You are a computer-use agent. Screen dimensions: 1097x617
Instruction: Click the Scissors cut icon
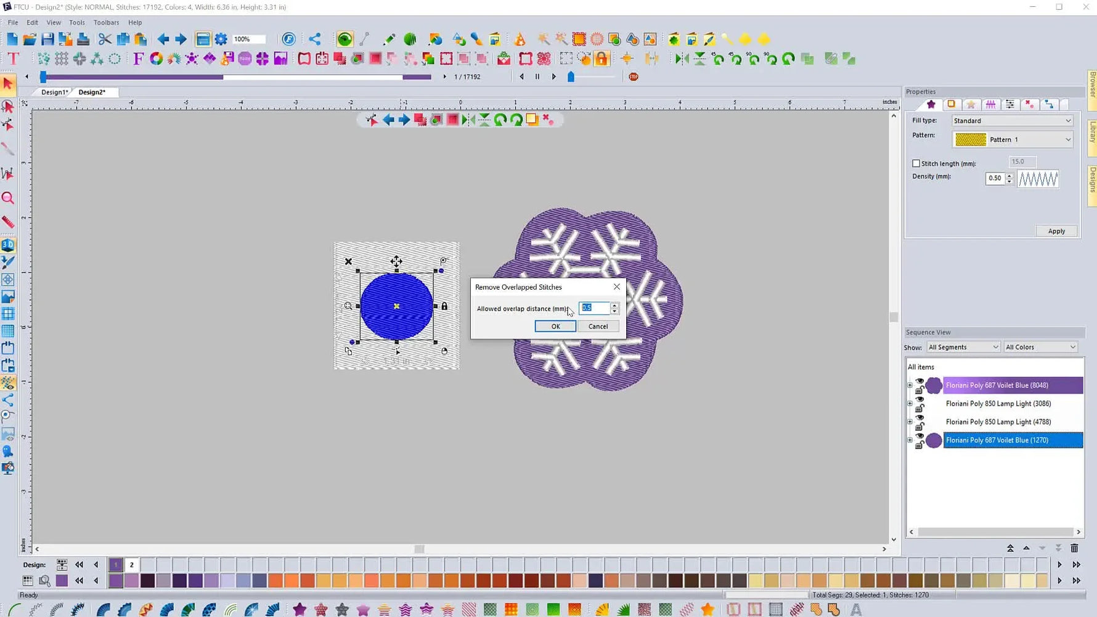coord(104,38)
